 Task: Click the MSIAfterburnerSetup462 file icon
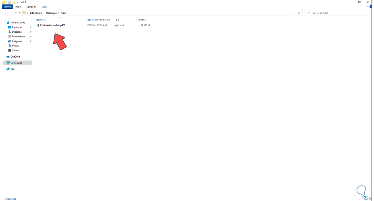point(38,25)
